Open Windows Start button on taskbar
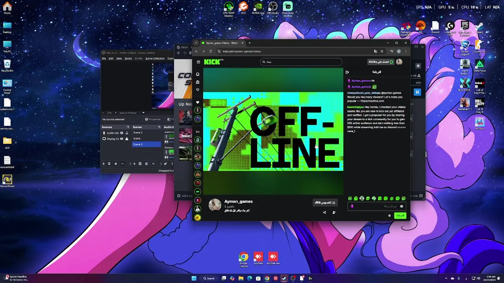 point(194,278)
